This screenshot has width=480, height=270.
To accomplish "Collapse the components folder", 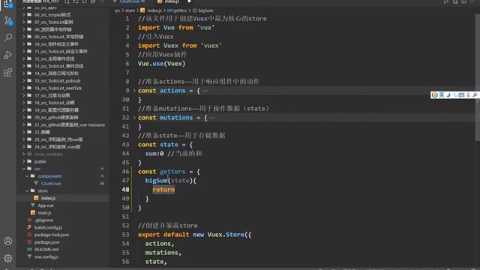I will click(x=27, y=176).
